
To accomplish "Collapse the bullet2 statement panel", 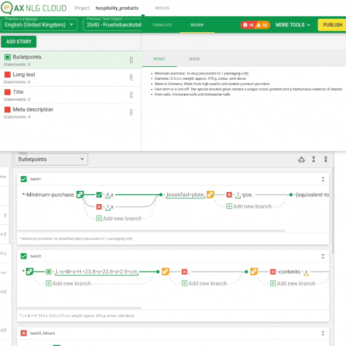I will pos(323,256).
